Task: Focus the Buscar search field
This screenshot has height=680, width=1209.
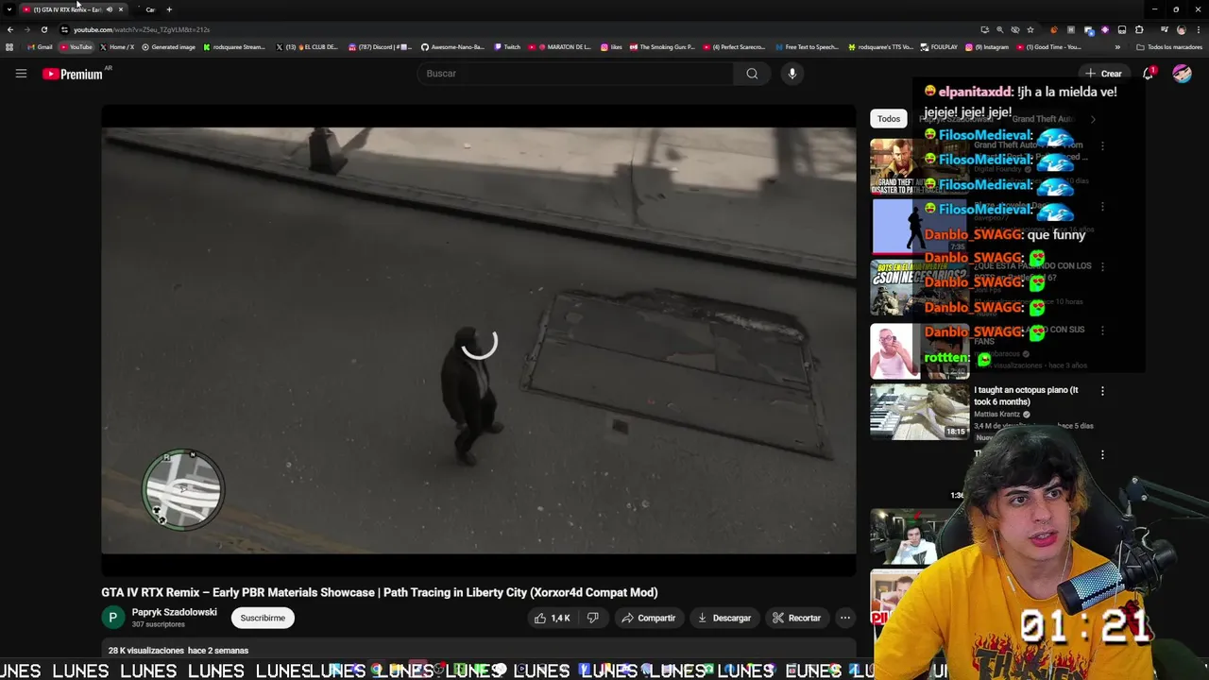Action: click(x=575, y=74)
